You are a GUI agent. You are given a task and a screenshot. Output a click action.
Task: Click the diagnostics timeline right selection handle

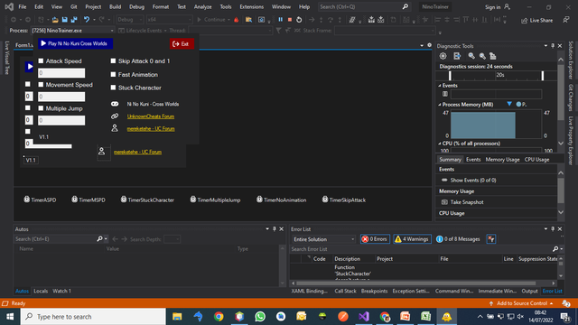click(542, 76)
